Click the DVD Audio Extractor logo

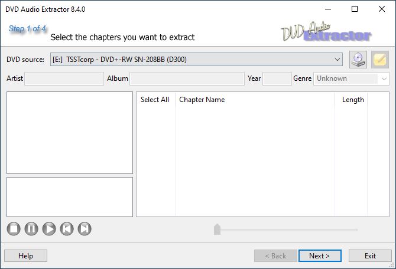point(326,31)
